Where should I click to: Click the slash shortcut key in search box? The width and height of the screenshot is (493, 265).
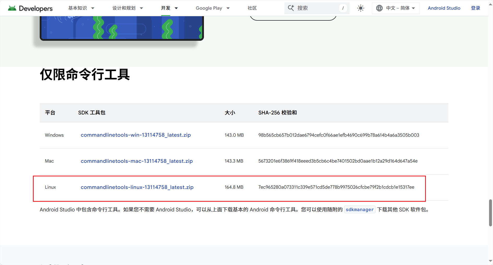click(x=343, y=8)
